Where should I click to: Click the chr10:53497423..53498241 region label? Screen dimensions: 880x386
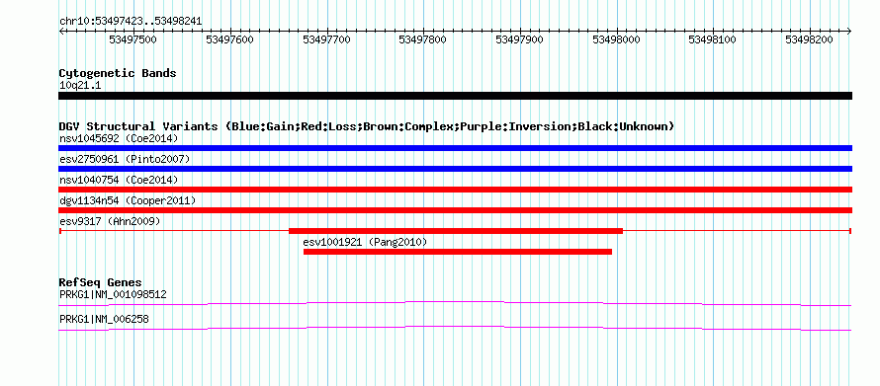[131, 22]
